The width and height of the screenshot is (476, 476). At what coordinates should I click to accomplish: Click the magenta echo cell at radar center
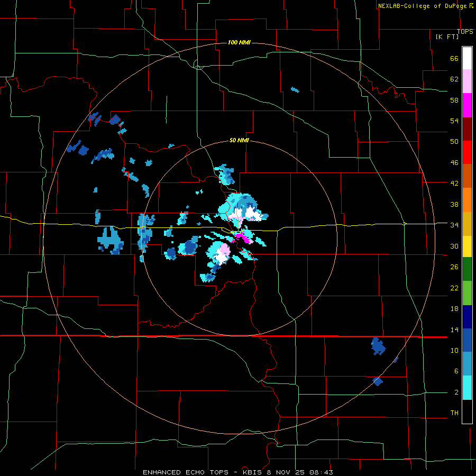pyautogui.click(x=242, y=237)
